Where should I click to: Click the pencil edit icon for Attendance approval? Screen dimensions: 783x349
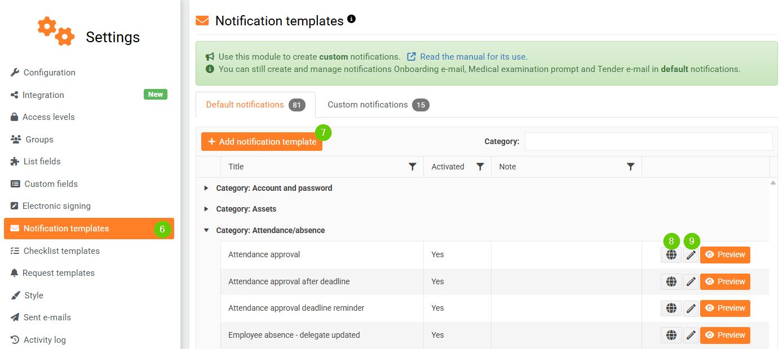coord(691,255)
